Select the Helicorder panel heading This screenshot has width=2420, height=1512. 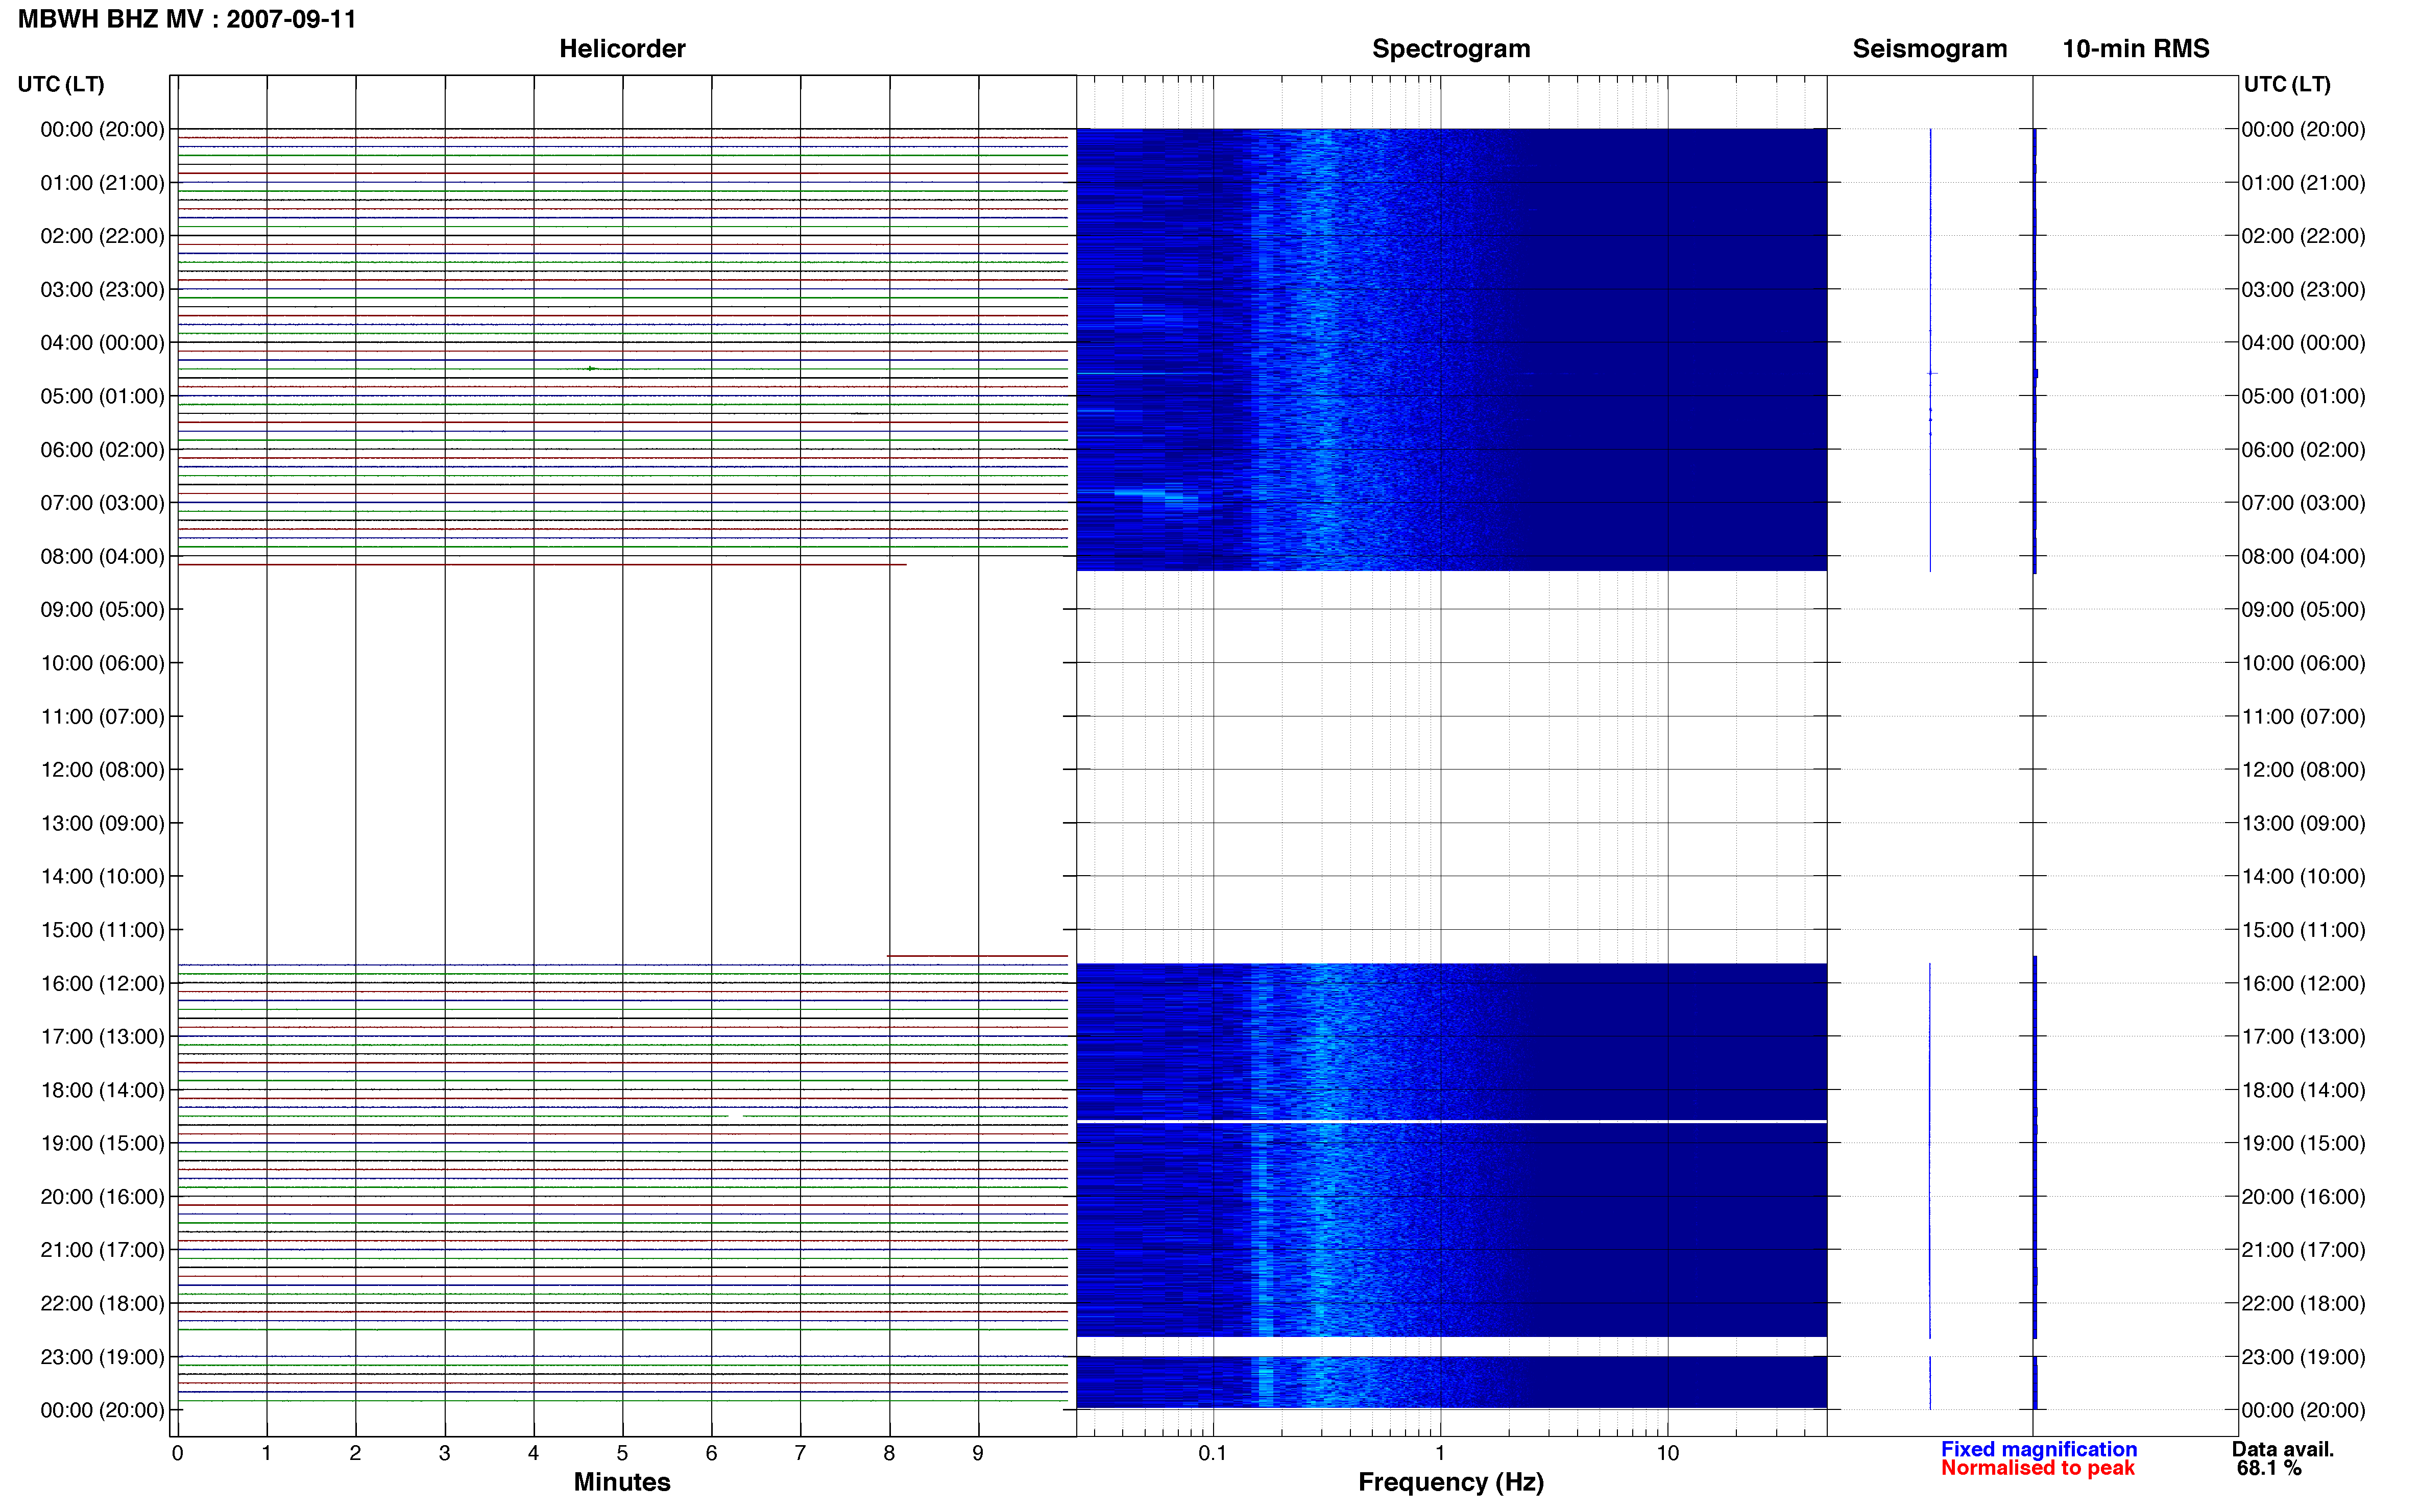click(x=622, y=49)
